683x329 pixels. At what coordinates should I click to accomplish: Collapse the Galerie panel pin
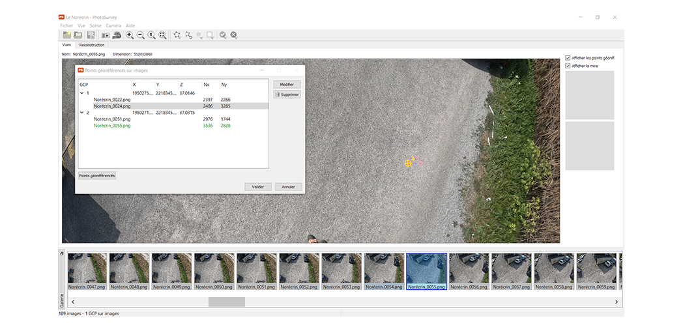[x=62, y=253]
